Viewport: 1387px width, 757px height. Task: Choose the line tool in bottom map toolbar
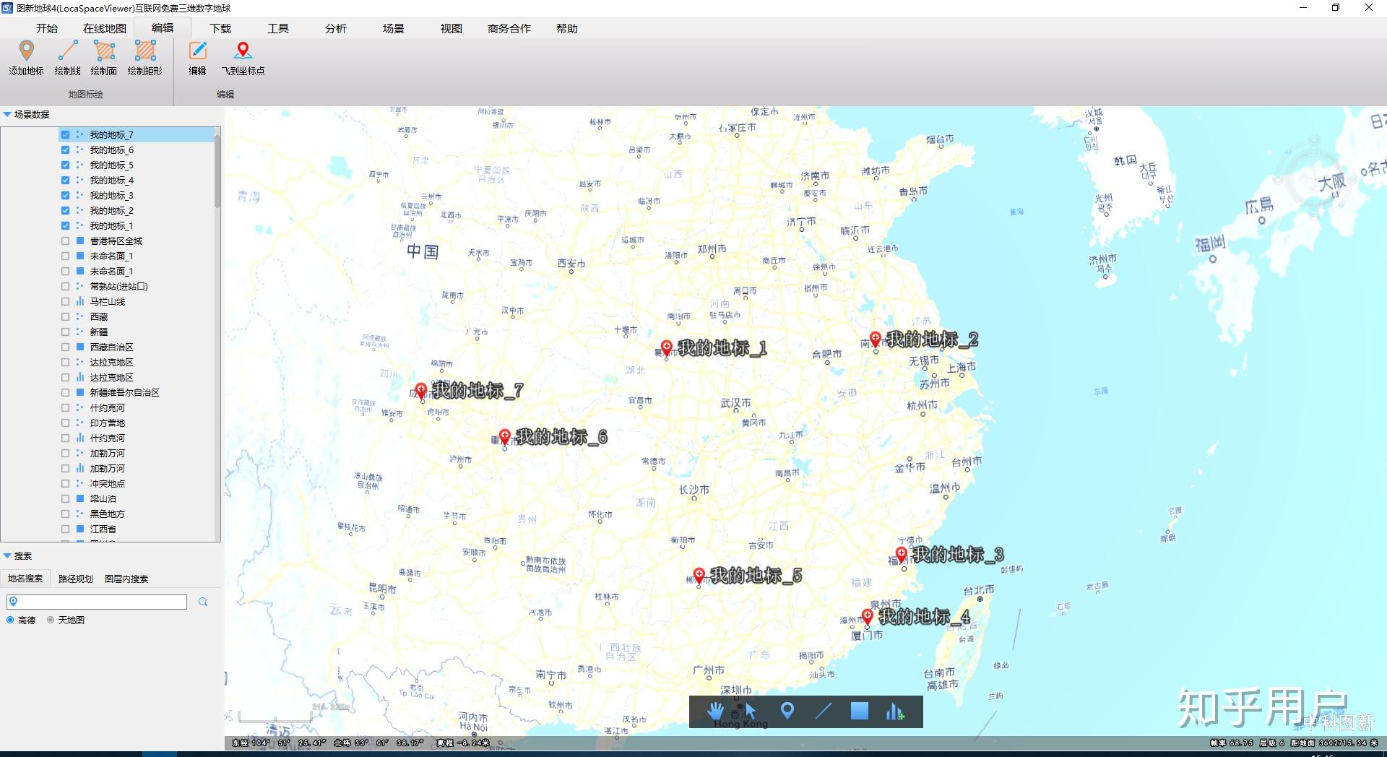click(824, 711)
